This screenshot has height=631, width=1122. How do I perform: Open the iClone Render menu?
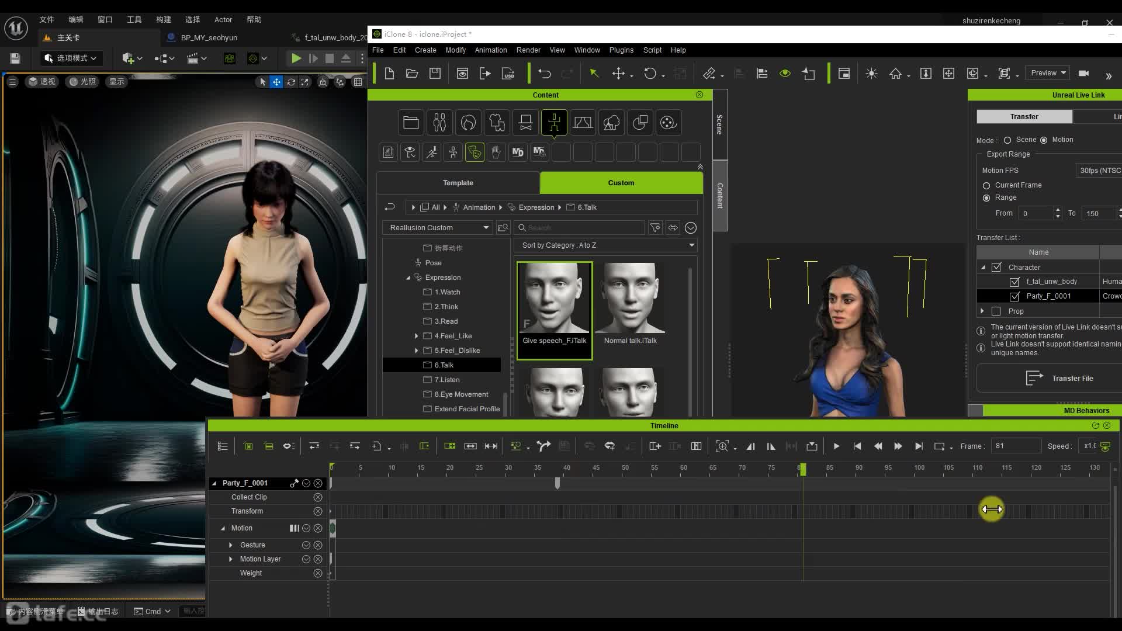coord(528,50)
